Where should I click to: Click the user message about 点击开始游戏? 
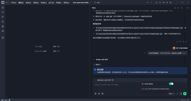167,53
